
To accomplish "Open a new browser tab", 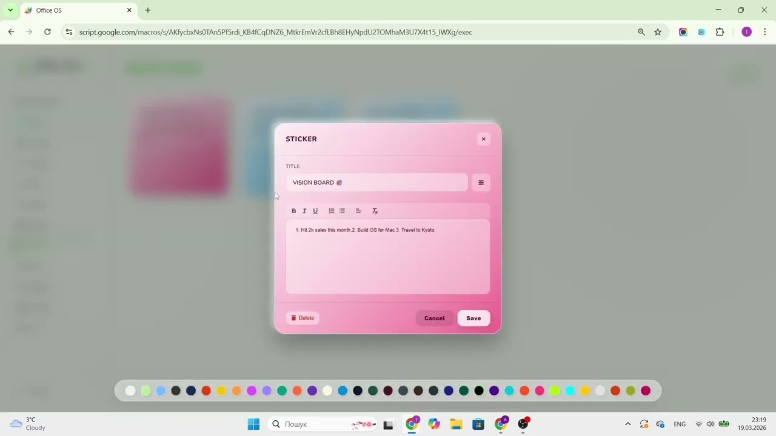I will (x=147, y=10).
